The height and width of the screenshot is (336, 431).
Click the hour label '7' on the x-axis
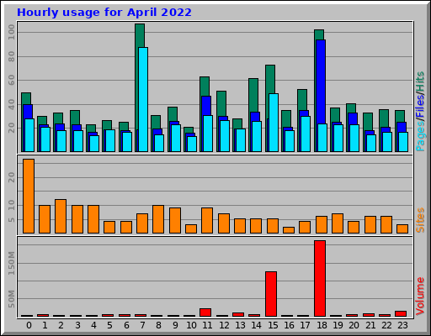[x=143, y=325]
